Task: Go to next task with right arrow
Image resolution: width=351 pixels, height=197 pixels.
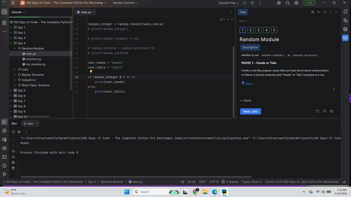Action: [325, 12]
